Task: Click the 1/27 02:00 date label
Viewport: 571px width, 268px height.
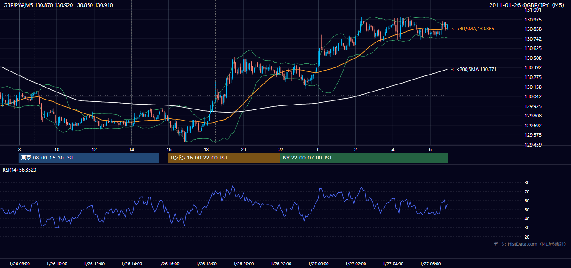Action: pyautogui.click(x=355, y=264)
